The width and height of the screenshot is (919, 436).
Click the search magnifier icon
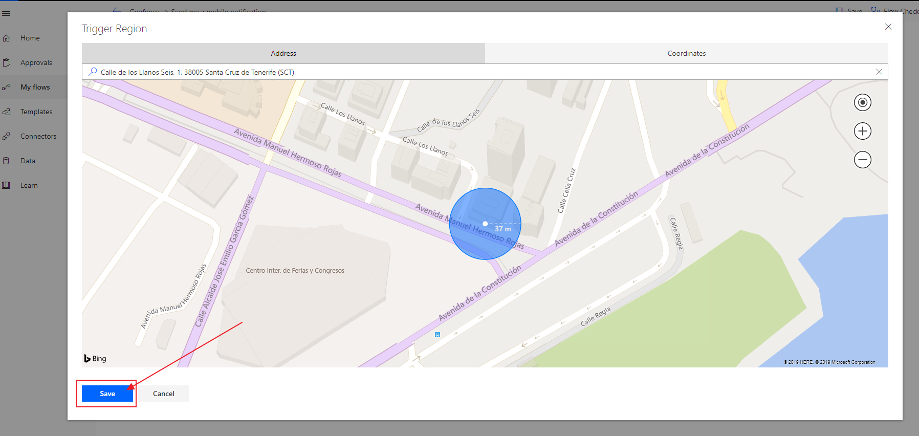93,72
